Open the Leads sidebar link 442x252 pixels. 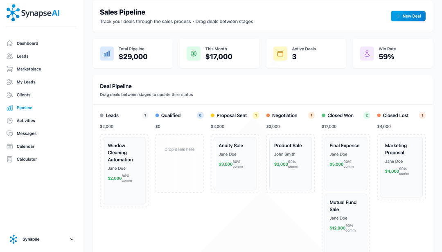[22, 56]
